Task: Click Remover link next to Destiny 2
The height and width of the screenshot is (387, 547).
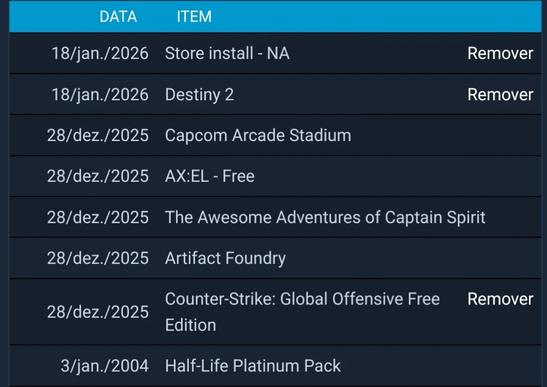Action: pyautogui.click(x=500, y=95)
